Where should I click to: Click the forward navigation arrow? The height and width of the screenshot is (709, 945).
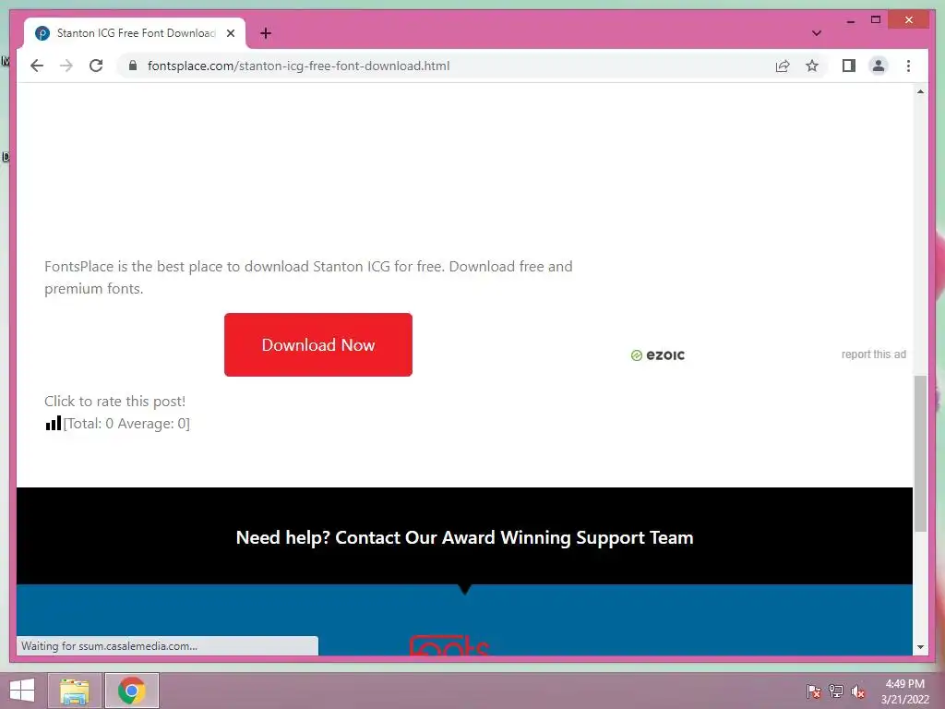66,66
